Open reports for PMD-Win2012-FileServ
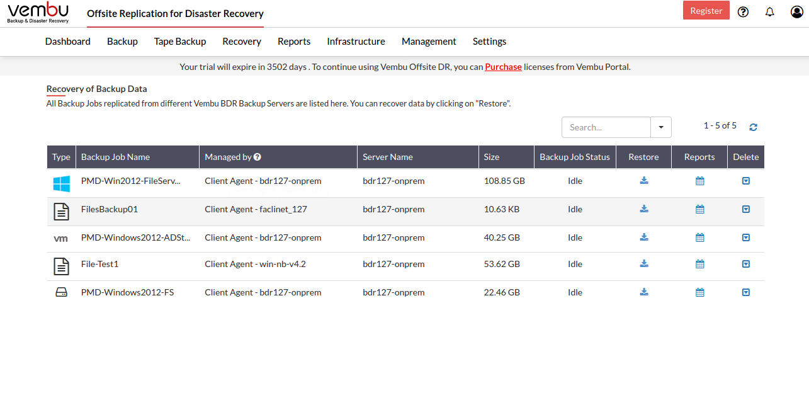This screenshot has width=809, height=417. [699, 181]
